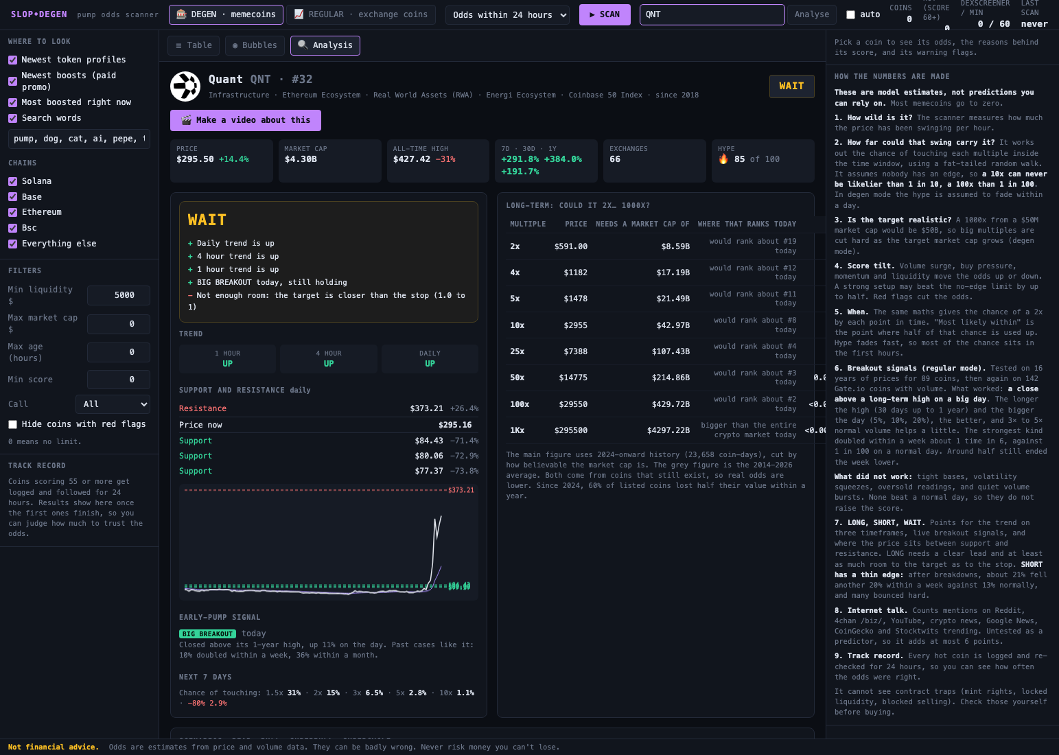Click the $84.43 Support value
This screenshot has height=755, width=1059.
[429, 441]
